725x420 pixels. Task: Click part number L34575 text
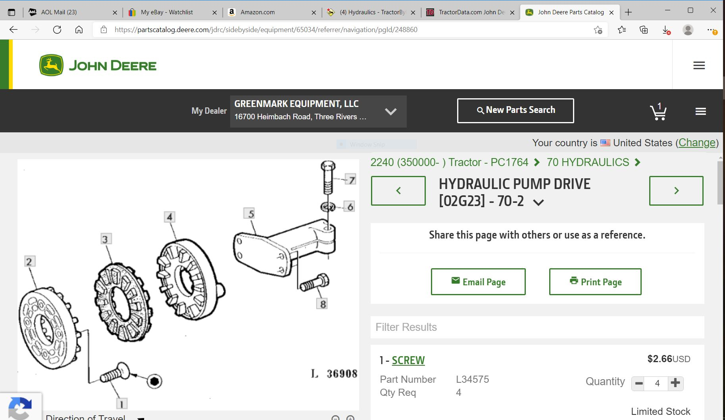473,379
